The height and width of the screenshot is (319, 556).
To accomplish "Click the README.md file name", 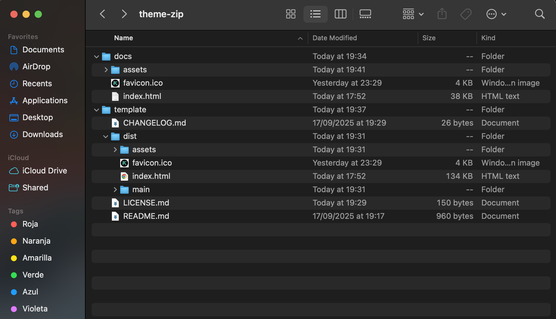I will (146, 216).
